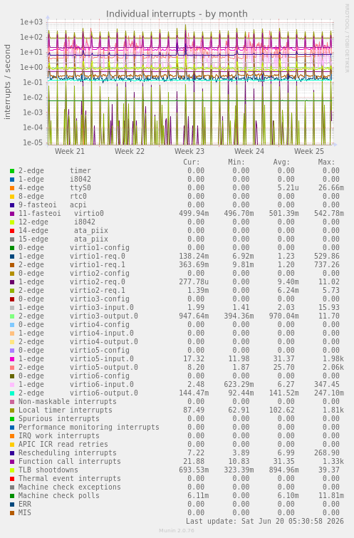Click the 'Performance monitoring interrupts' label
This screenshot has height=538, width=354.
coord(89,427)
